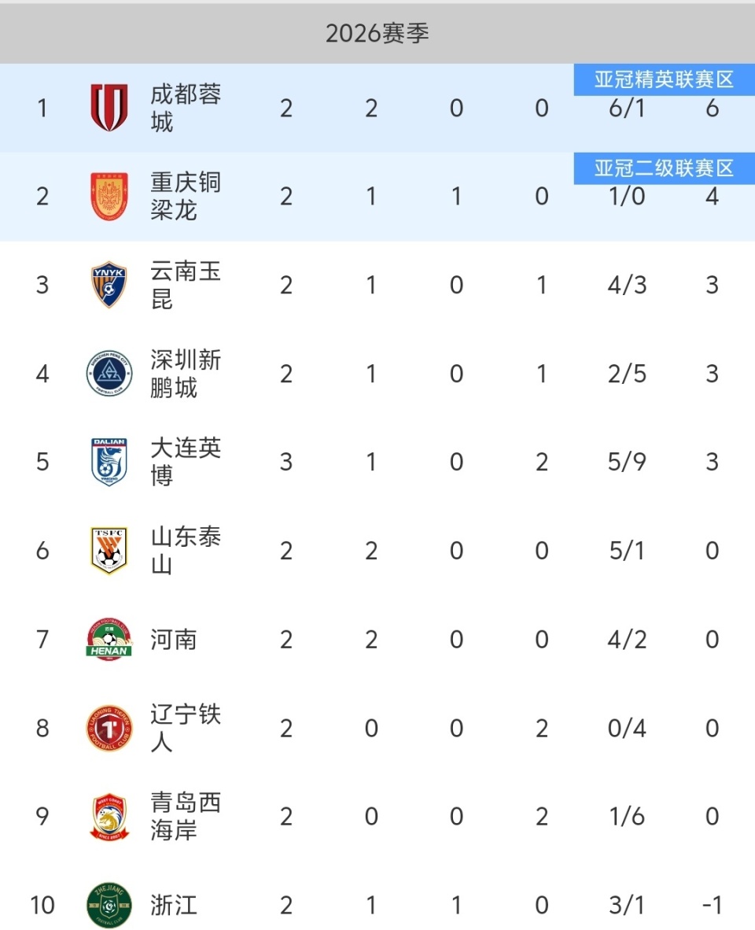The image size is (755, 930).
Task: Open team name 重庆铜梁龙
Action: coord(186,196)
